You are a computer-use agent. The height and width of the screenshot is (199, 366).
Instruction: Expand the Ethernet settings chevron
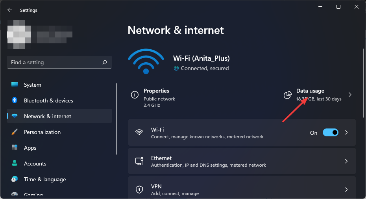coord(346,161)
